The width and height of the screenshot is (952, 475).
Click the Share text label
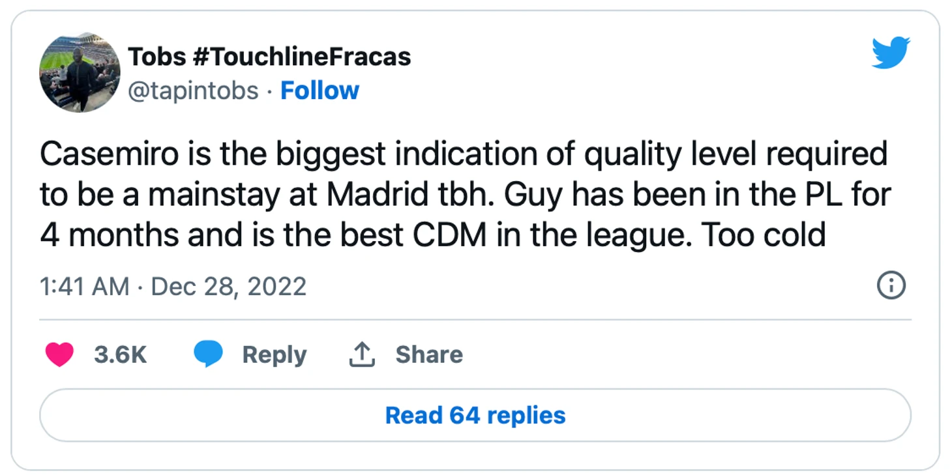click(x=429, y=354)
